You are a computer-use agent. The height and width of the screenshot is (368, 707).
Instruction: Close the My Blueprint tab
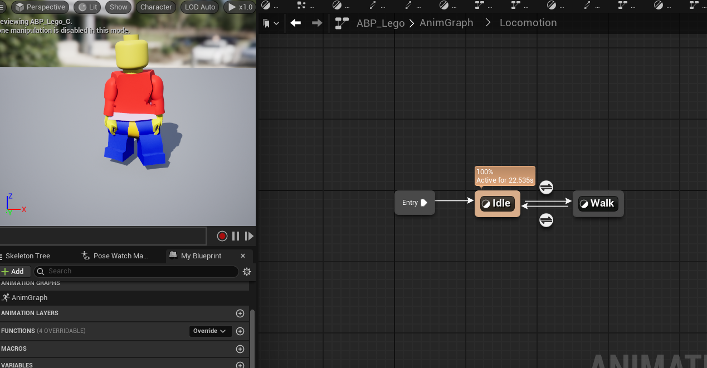[243, 256]
